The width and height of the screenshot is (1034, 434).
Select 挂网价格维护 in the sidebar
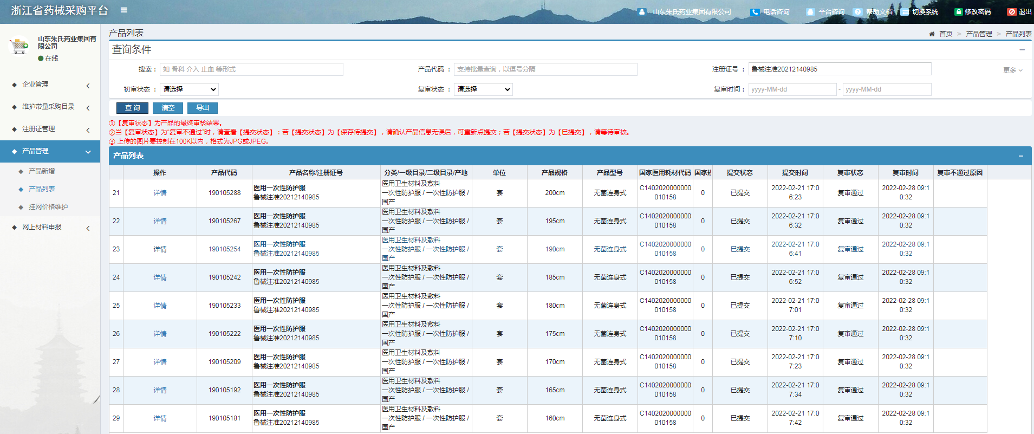pos(48,207)
